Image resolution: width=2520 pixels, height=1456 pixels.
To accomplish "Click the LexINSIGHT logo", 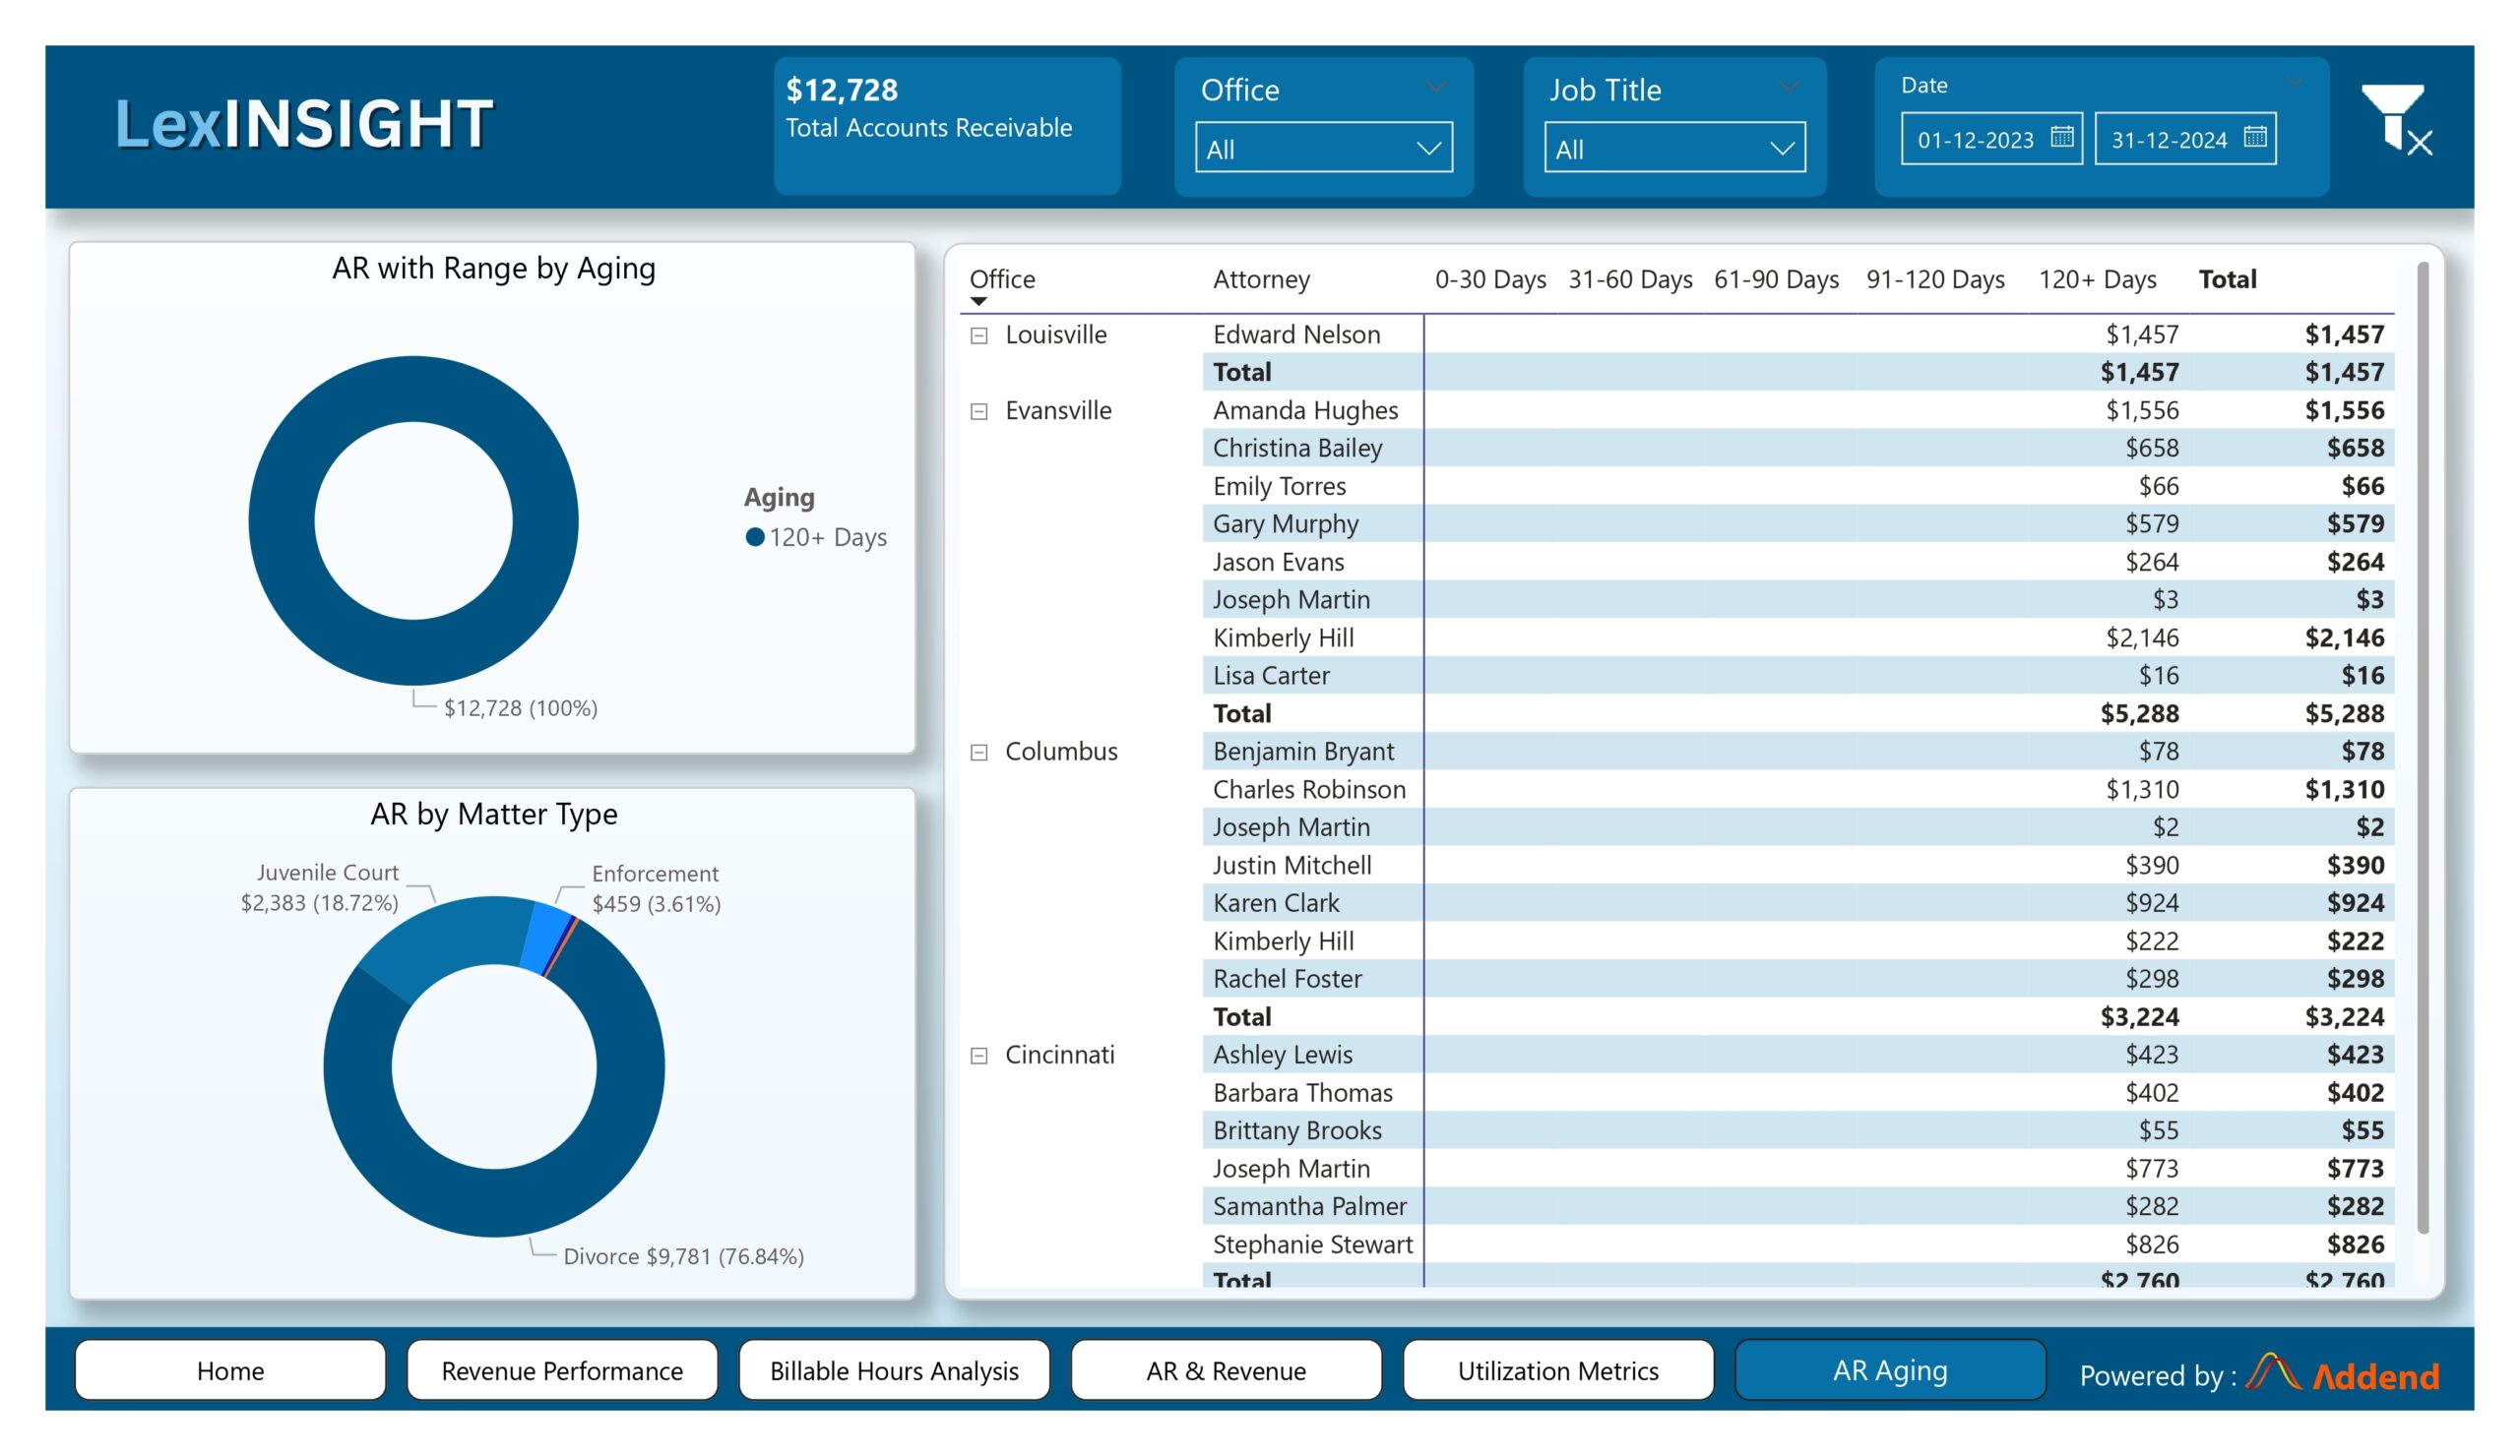I will (x=304, y=124).
